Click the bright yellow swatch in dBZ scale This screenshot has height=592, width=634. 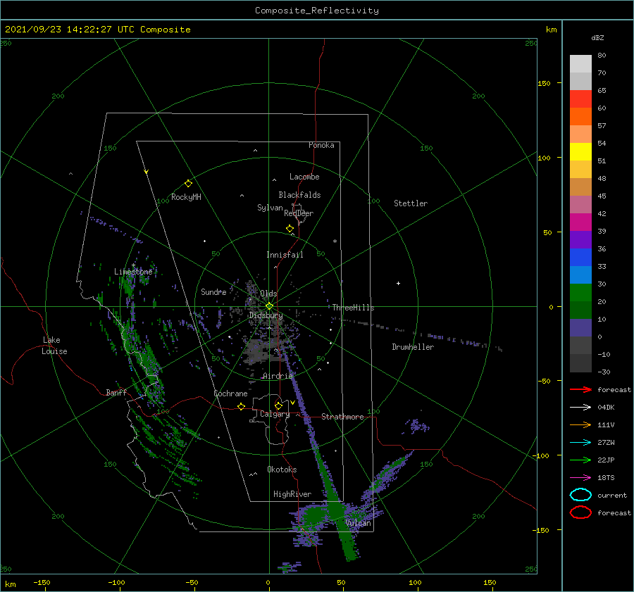click(x=580, y=152)
